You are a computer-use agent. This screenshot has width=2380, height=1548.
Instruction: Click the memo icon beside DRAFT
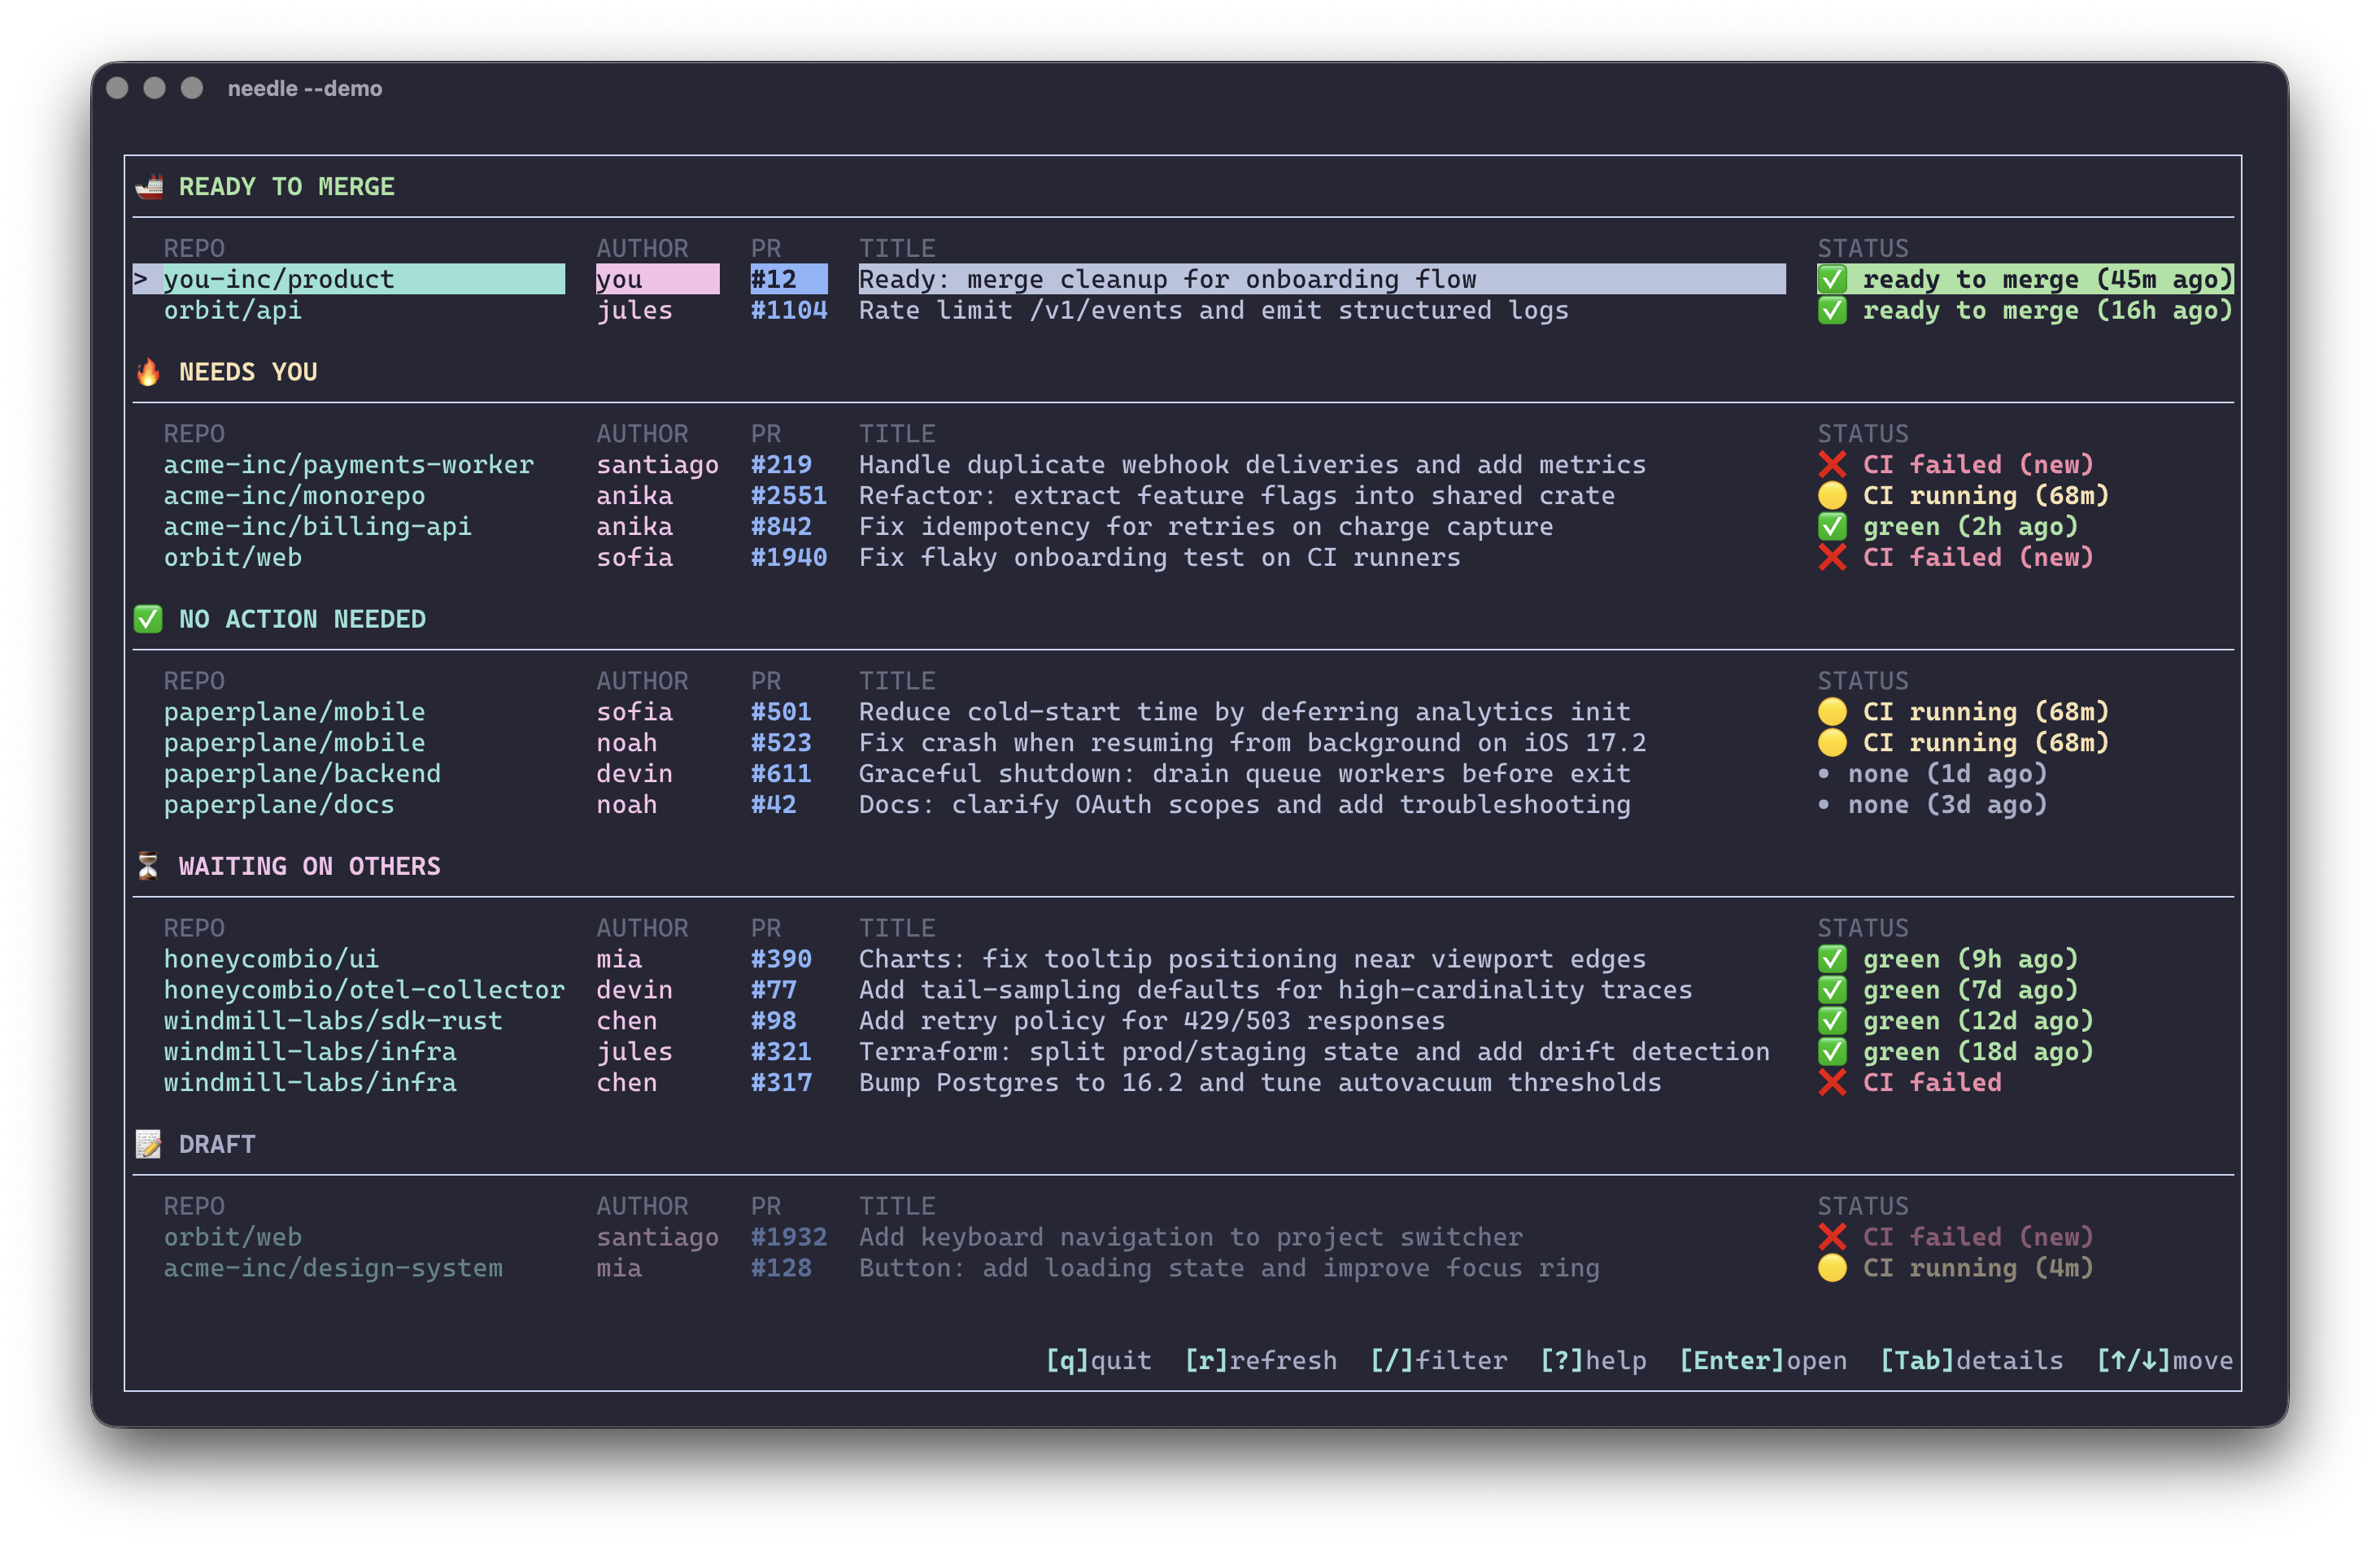click(x=148, y=1143)
